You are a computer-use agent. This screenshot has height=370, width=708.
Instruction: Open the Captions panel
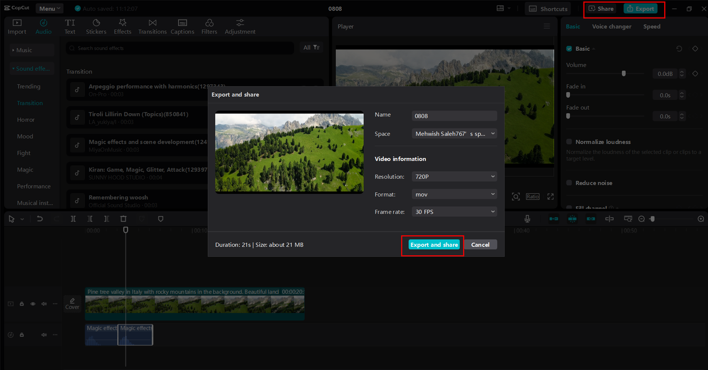pos(183,27)
